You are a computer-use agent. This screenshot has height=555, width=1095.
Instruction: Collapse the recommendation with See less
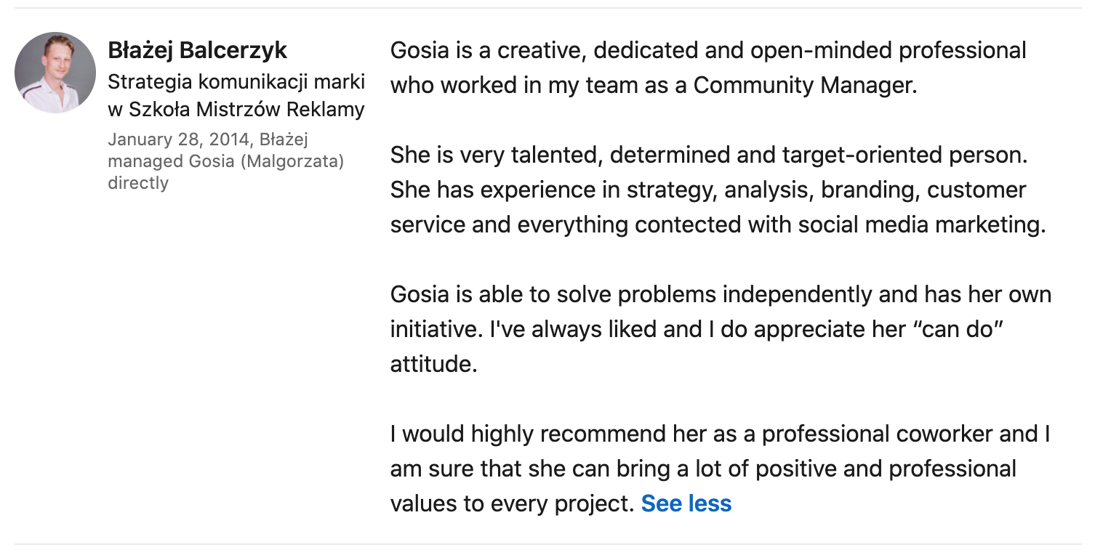pyautogui.click(x=686, y=503)
